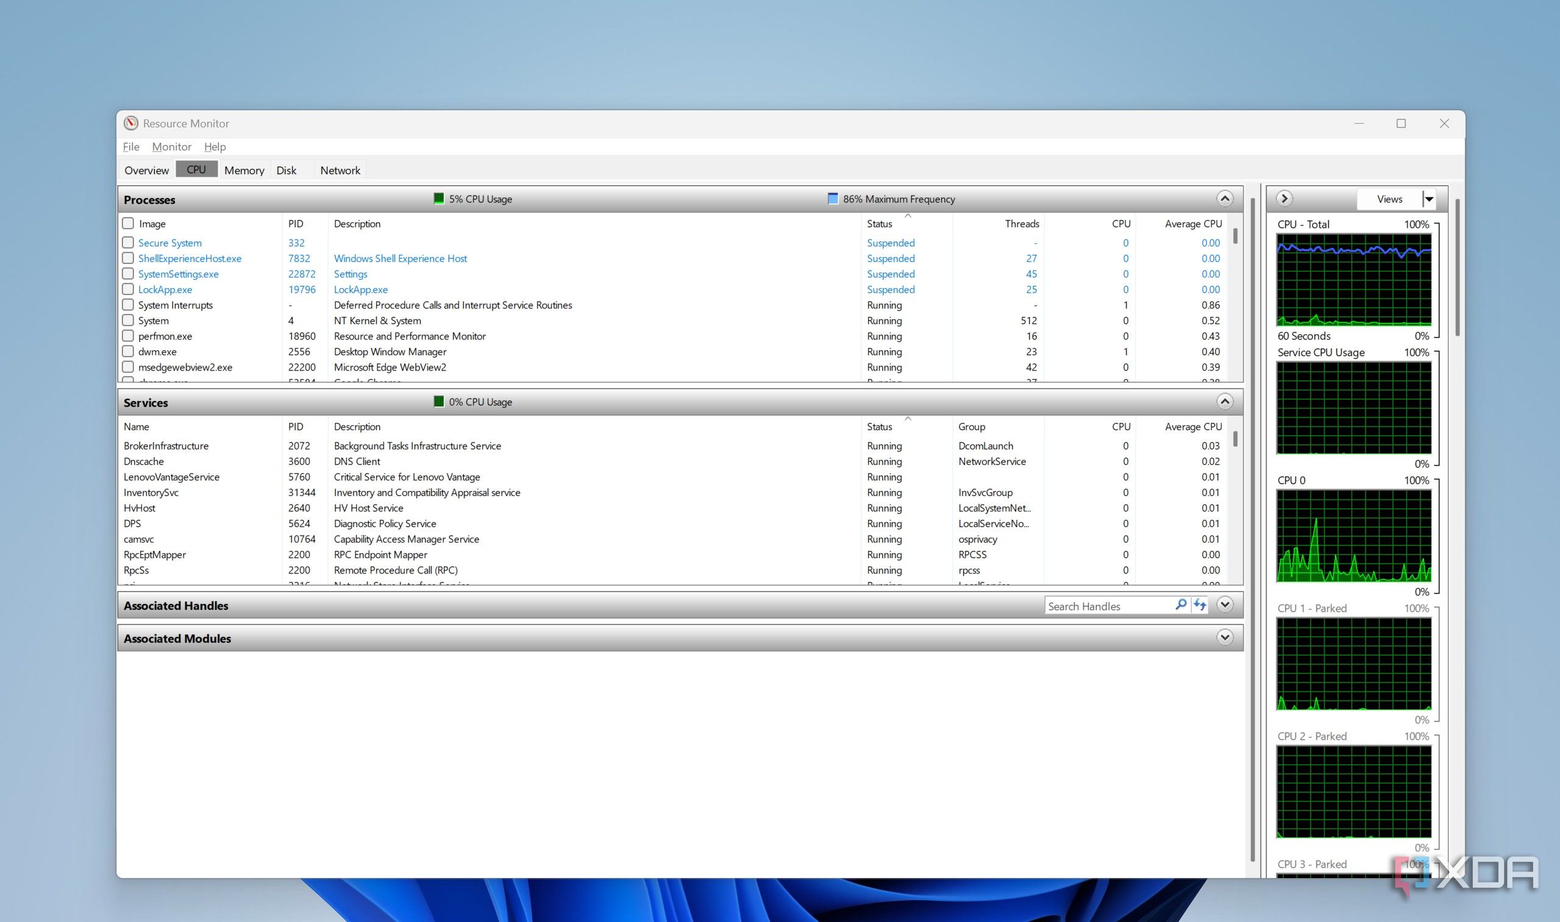
Task: Sort processes by Threads column header
Action: 1022,224
